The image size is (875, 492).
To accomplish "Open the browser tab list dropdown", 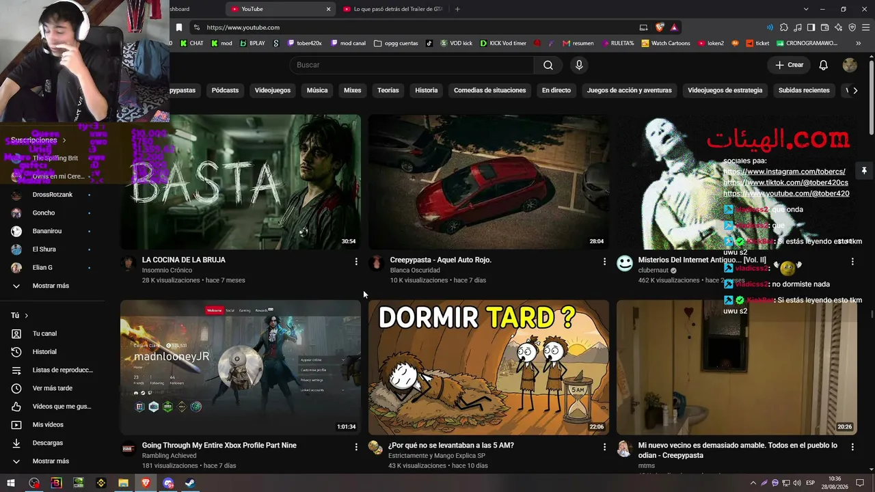I will click(x=806, y=9).
